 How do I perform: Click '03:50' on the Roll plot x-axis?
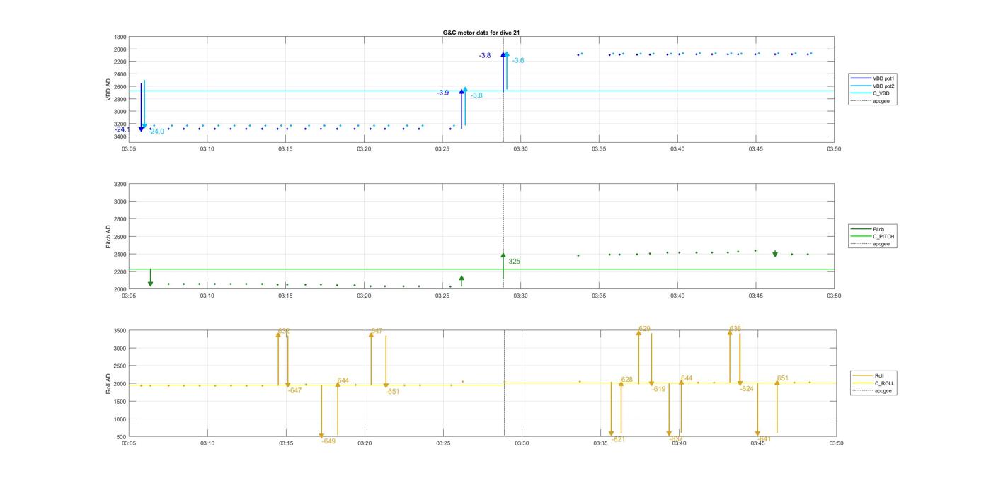836,443
